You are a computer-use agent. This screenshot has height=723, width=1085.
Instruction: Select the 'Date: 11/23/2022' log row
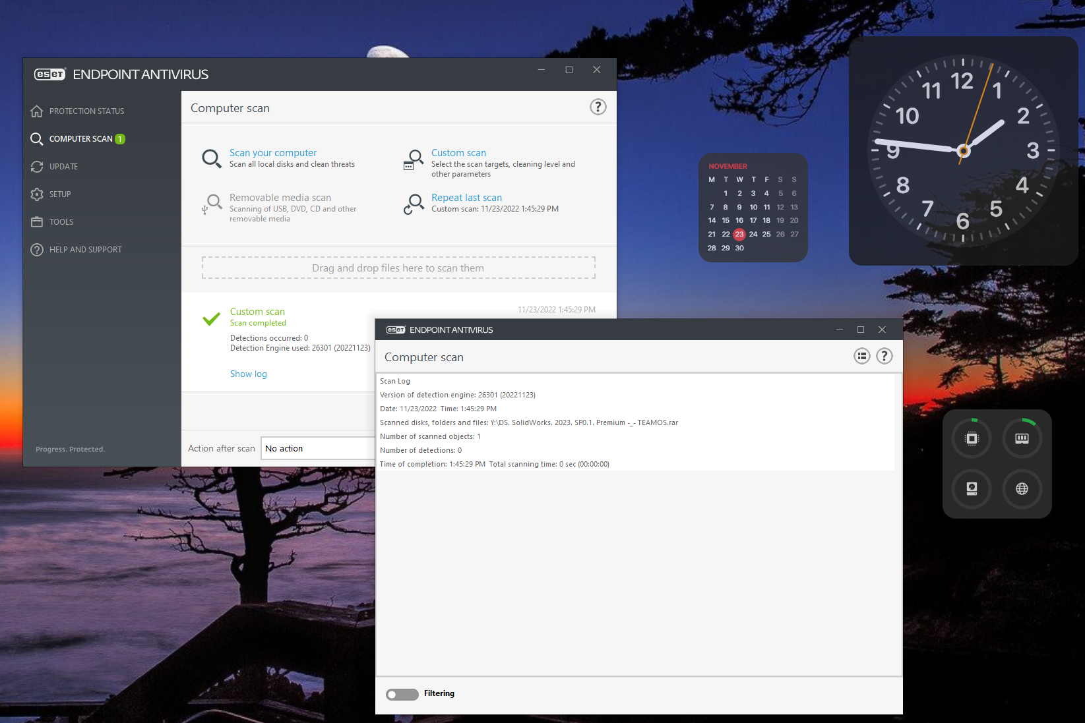636,409
